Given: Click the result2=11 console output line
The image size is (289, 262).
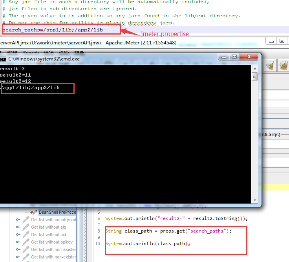Looking at the screenshot, I should point(15,75).
